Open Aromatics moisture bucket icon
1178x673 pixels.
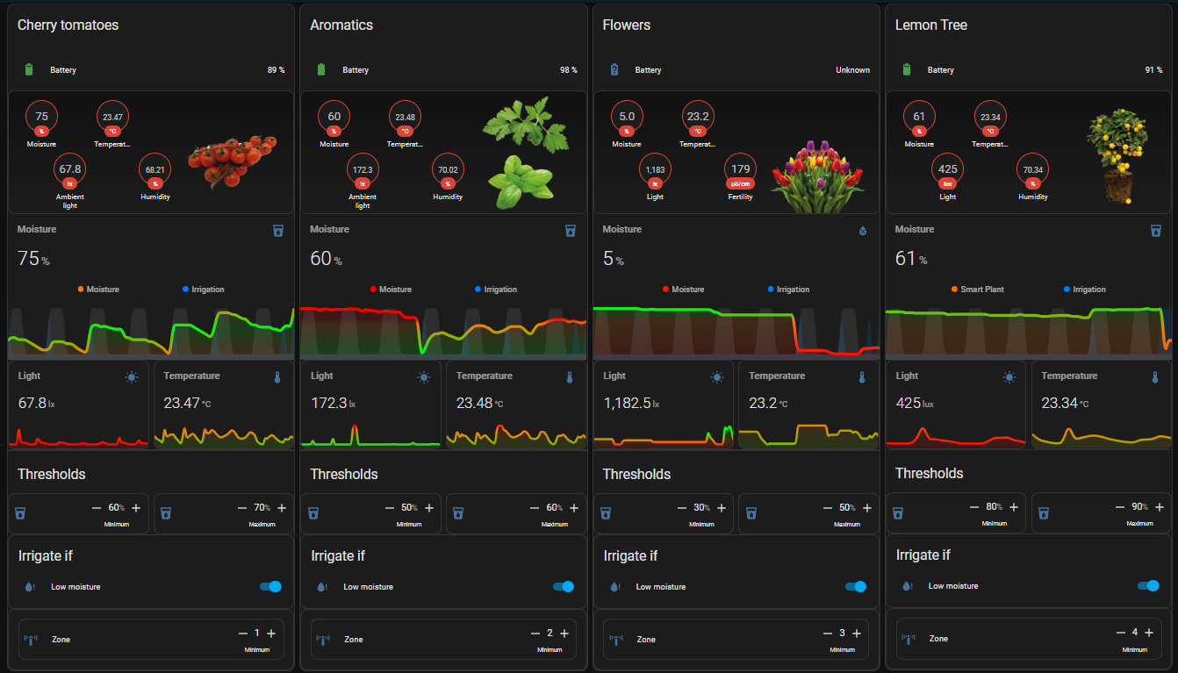pyautogui.click(x=571, y=230)
